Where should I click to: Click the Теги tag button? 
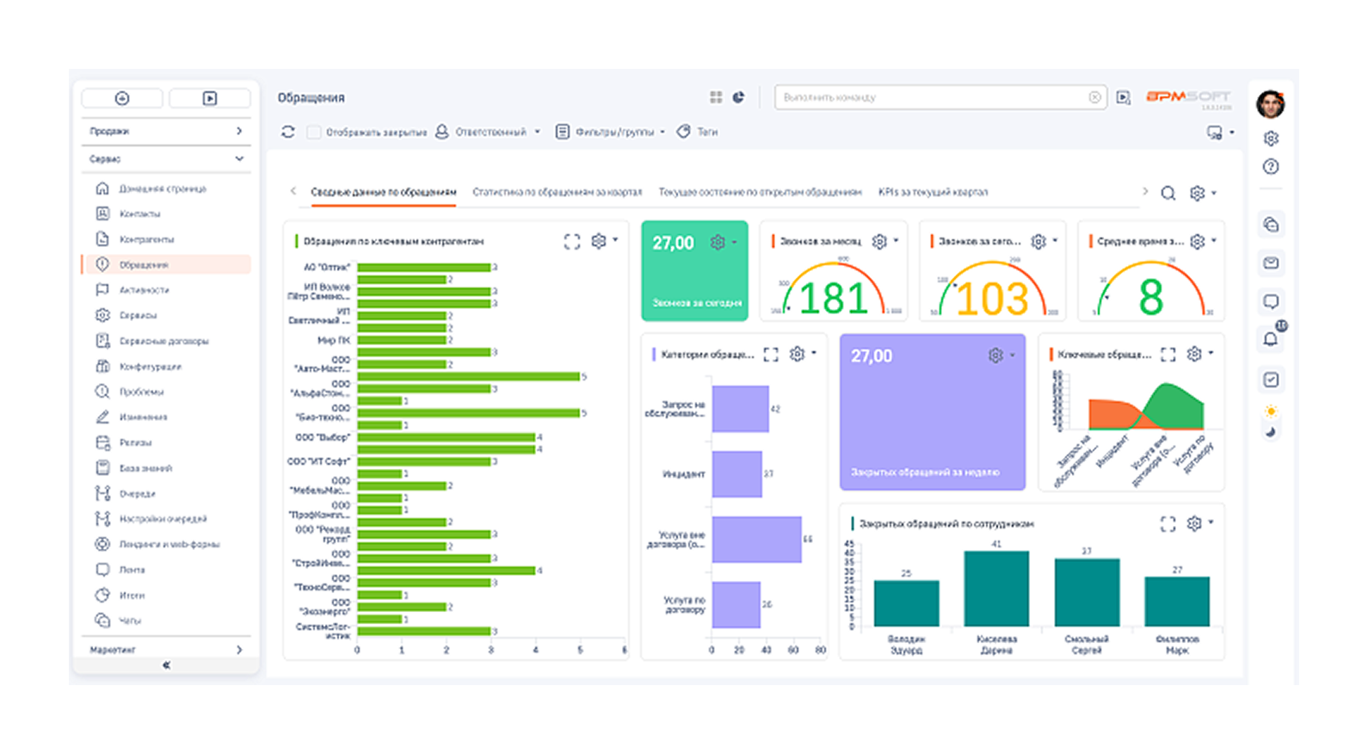[697, 132]
